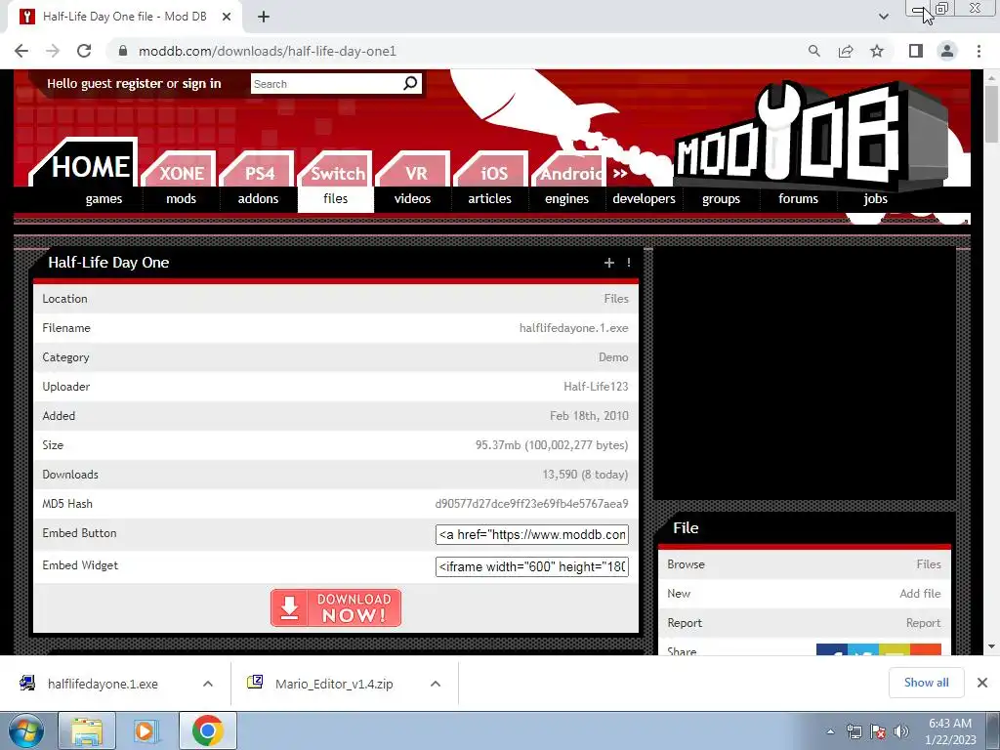Show all downloads
The image size is (1000, 750).
926,683
